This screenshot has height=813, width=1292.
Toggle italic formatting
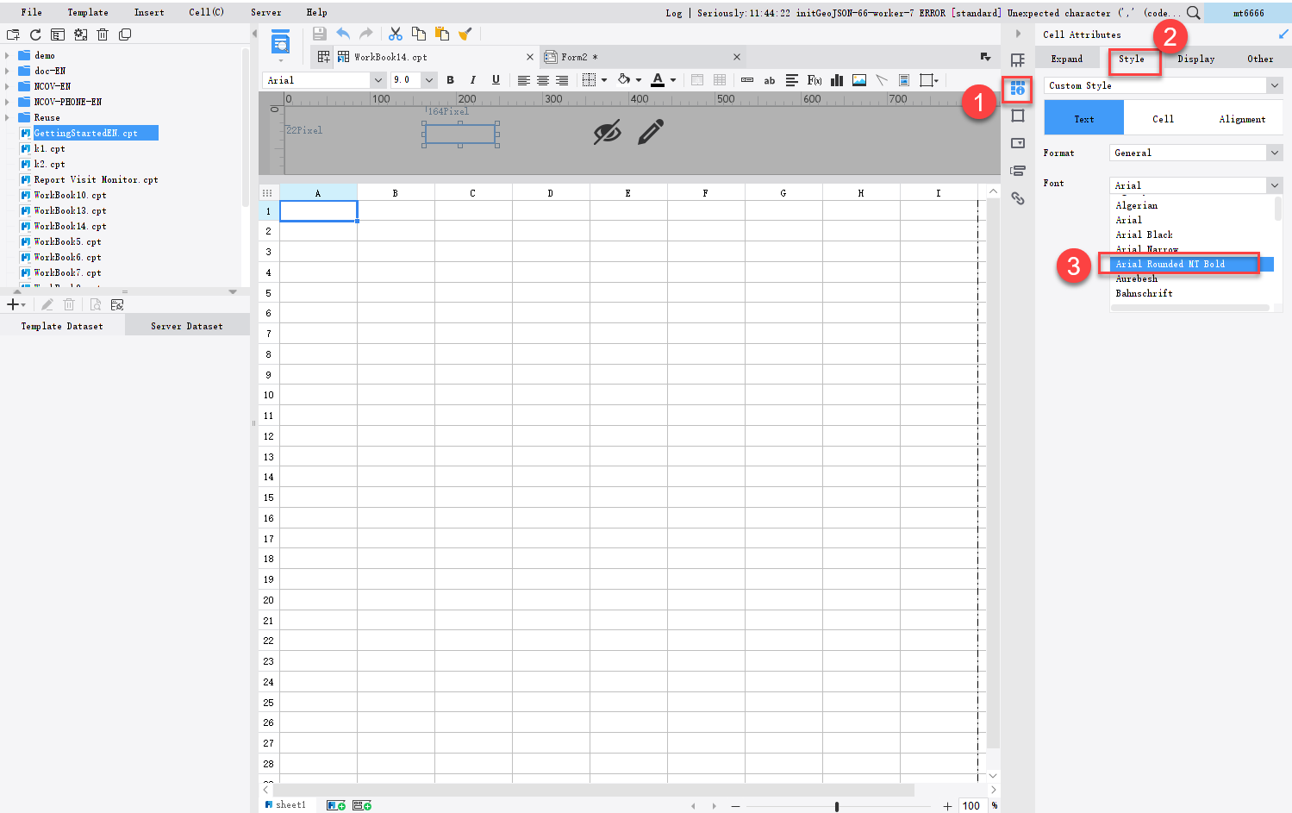point(472,79)
